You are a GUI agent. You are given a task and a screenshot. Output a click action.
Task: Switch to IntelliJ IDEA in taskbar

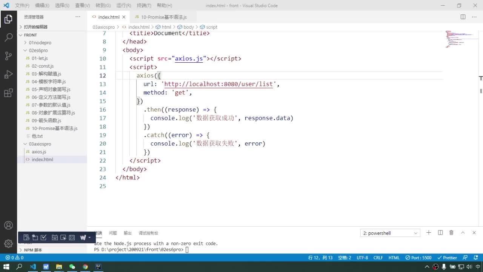pos(98,267)
